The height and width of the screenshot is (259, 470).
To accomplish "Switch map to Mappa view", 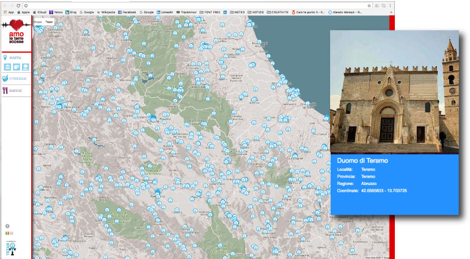I will click(38, 22).
